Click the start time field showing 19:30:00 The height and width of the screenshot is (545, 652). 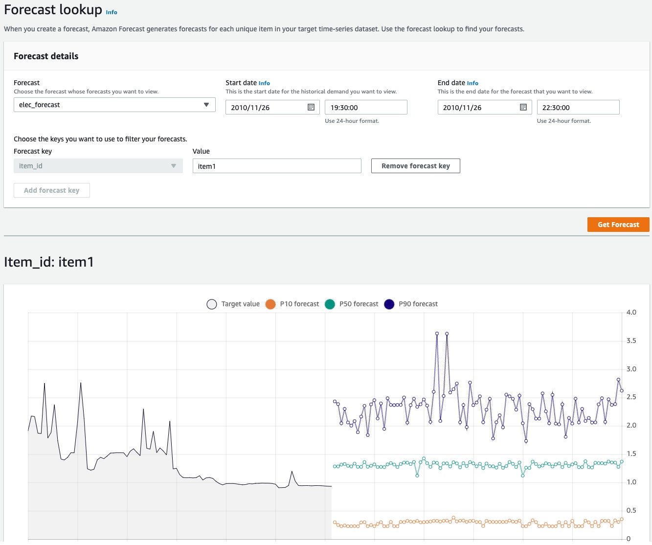click(x=365, y=107)
